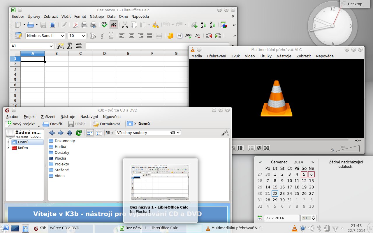The width and height of the screenshot is (373, 233).
Task: Go up one folder in K3b
Action: [x=70, y=133]
